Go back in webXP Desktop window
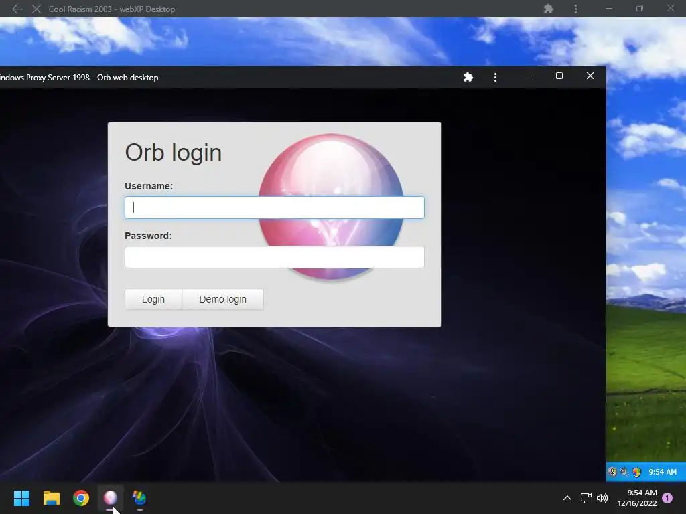This screenshot has height=514, width=686. pyautogui.click(x=17, y=9)
